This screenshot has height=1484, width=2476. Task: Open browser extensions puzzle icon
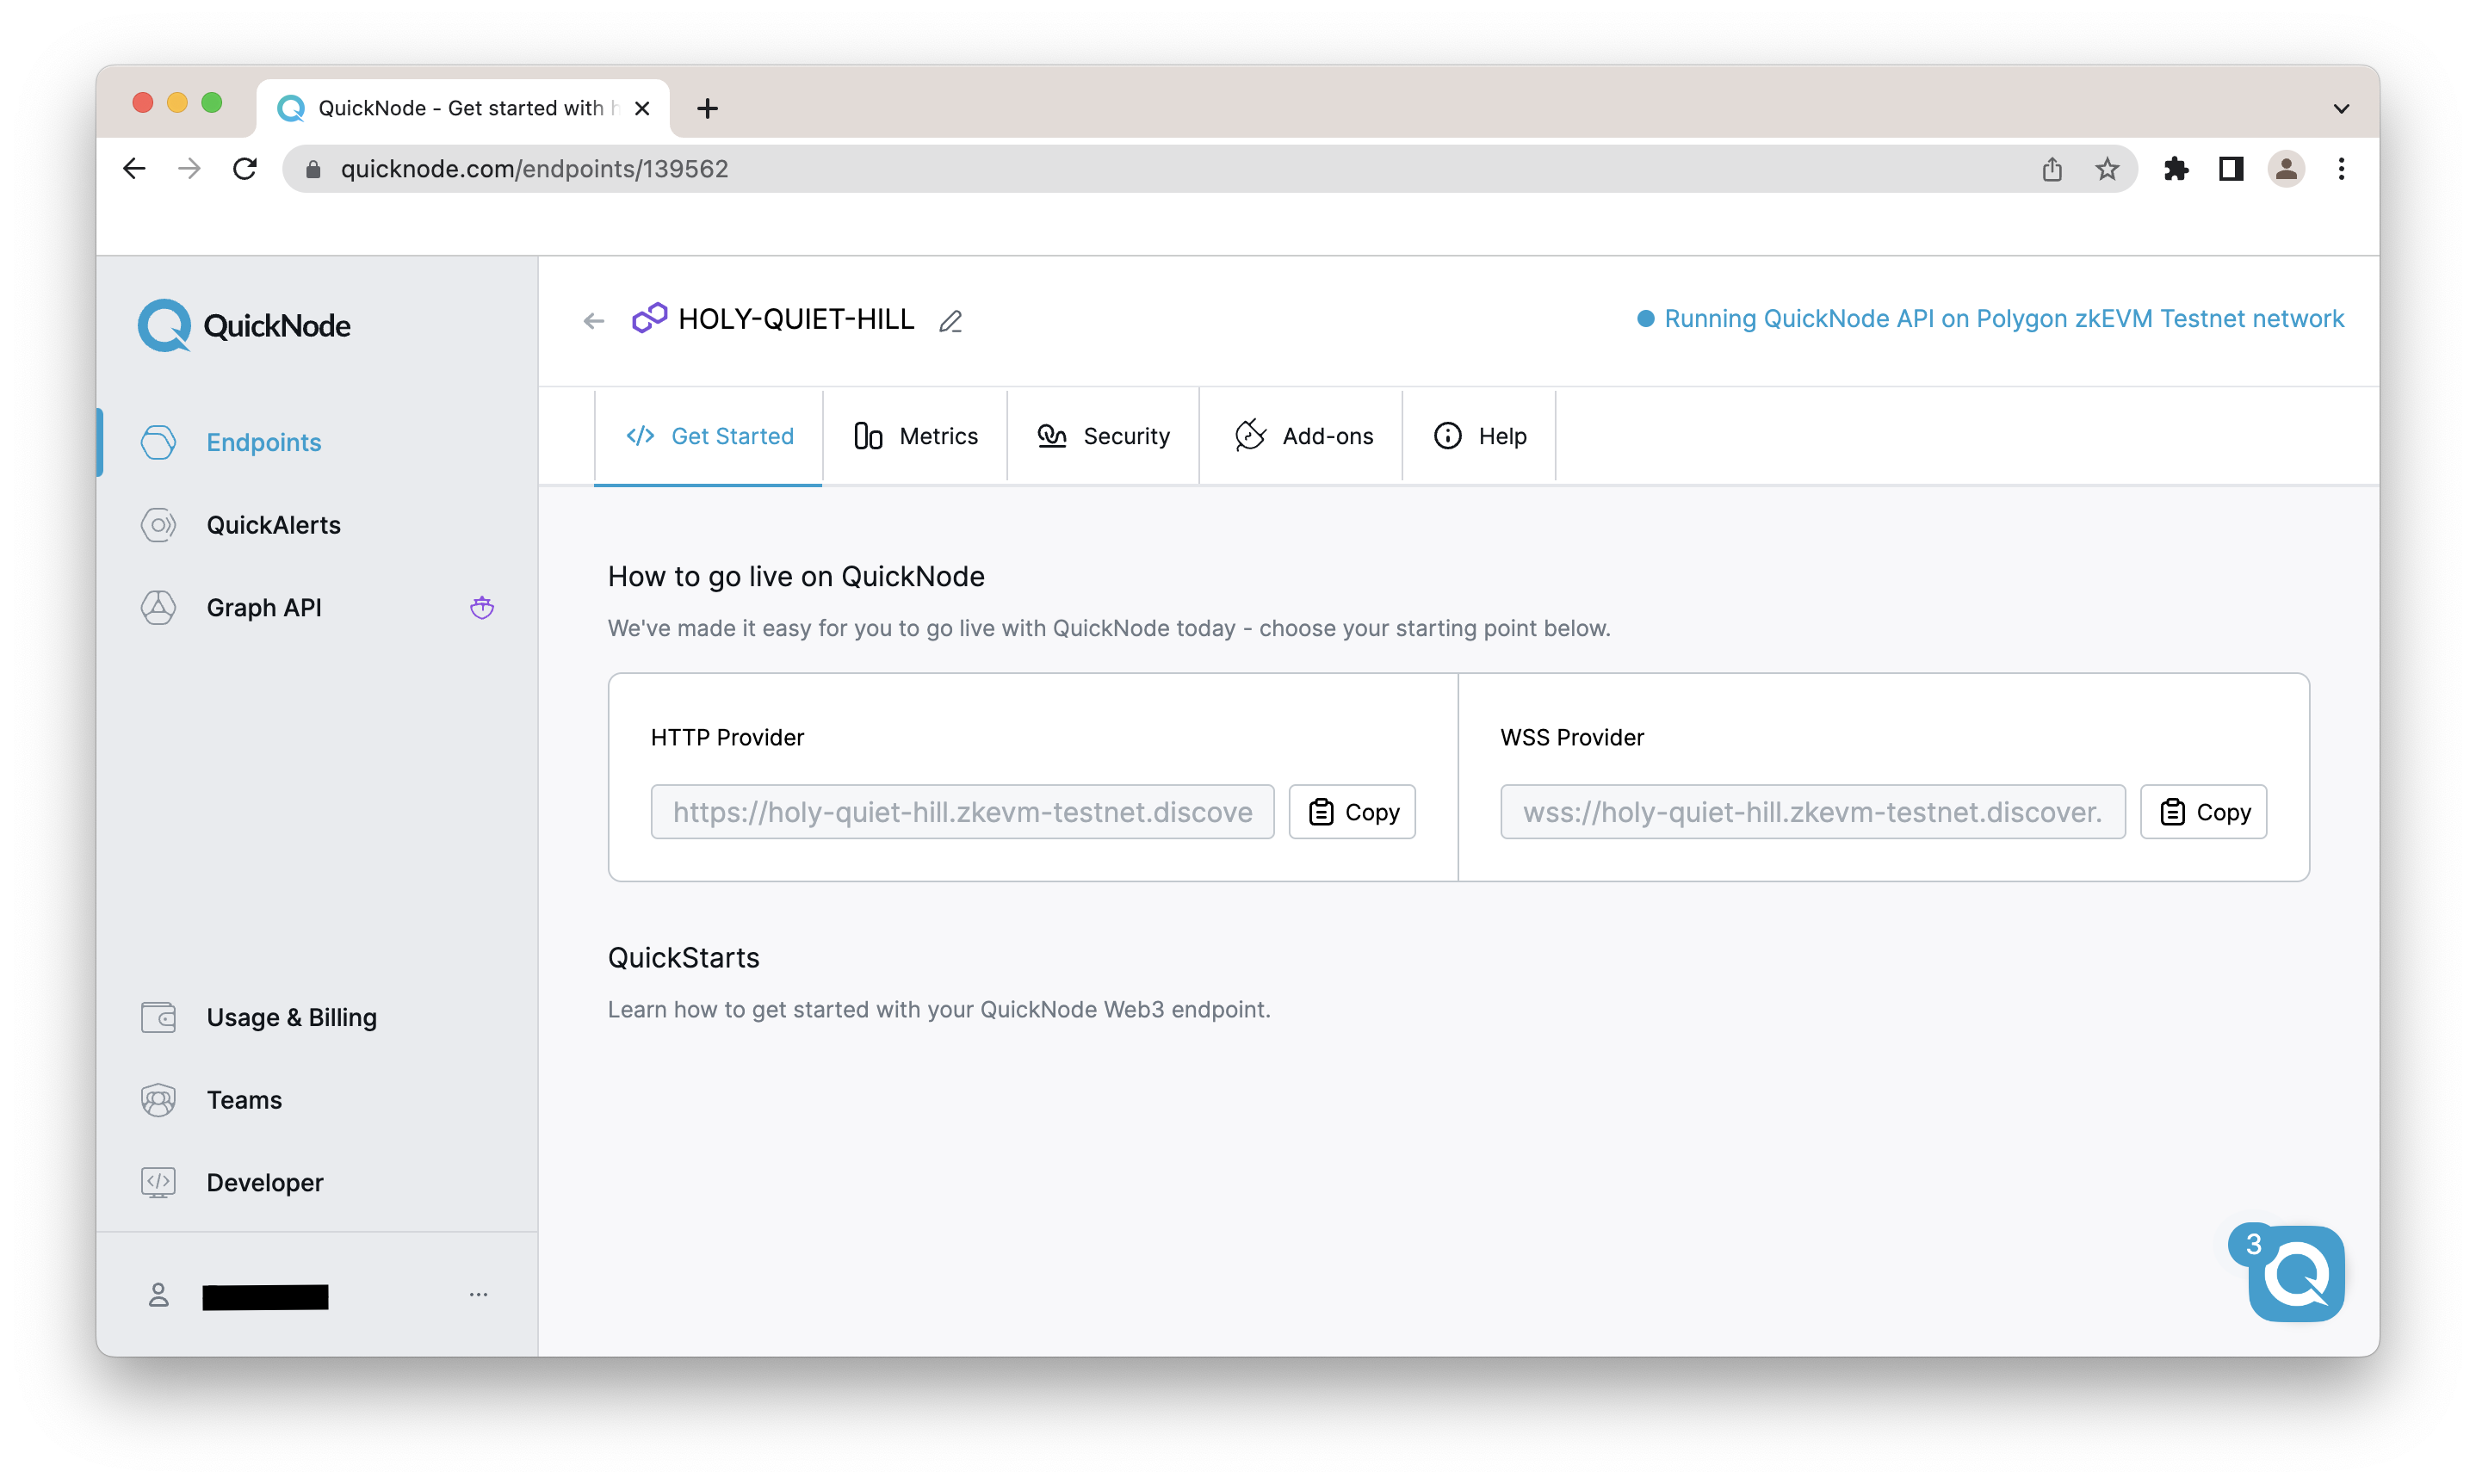click(2176, 169)
